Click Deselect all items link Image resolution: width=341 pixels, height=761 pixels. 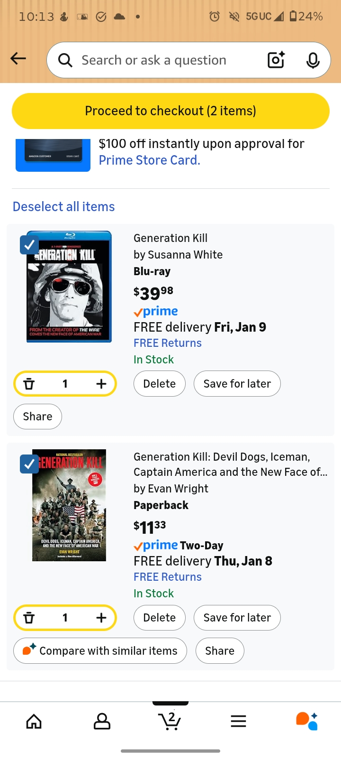click(64, 207)
